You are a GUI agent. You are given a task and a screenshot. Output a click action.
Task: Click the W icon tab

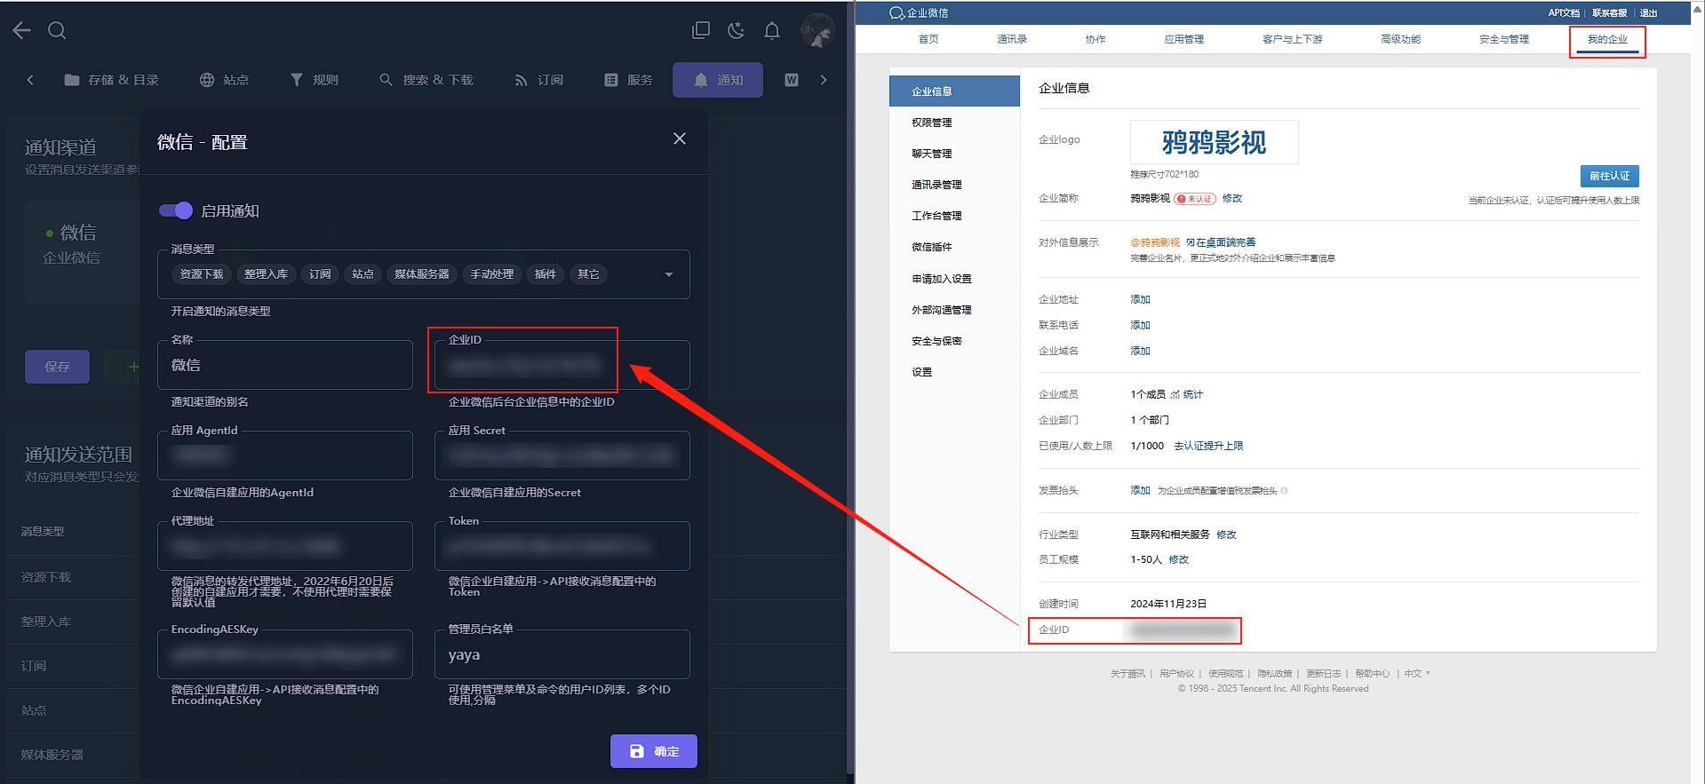pyautogui.click(x=792, y=80)
